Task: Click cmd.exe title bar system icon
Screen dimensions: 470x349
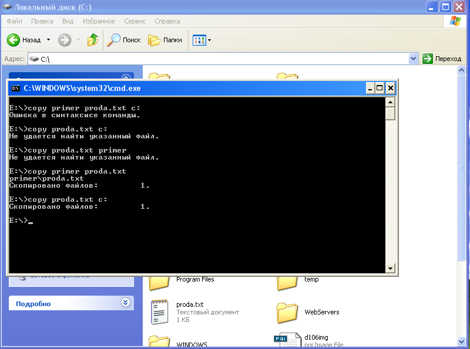Action: point(16,89)
